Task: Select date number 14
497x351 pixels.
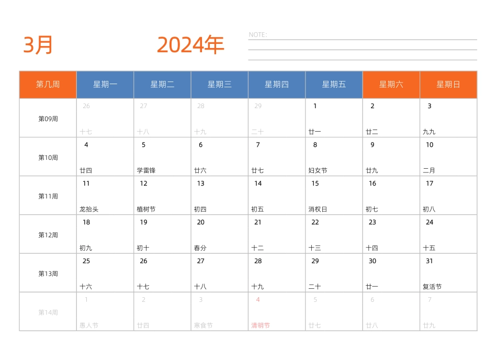Action: (258, 183)
